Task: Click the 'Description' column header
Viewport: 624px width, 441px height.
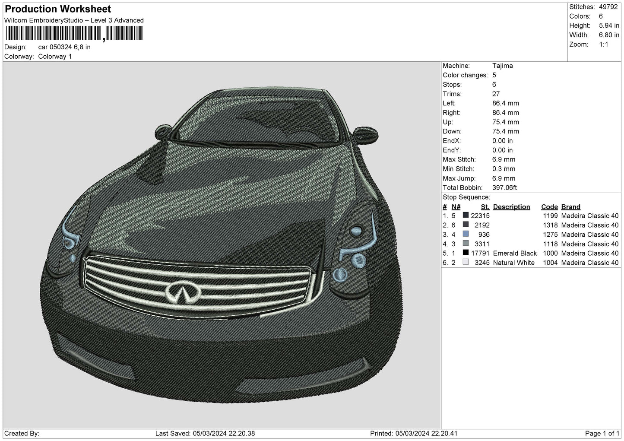Action: tap(511, 207)
